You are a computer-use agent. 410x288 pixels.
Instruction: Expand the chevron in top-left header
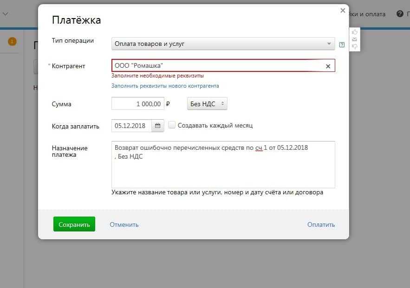(x=6, y=14)
